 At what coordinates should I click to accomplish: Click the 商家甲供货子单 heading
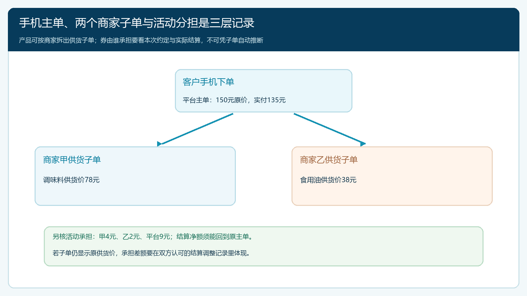pyautogui.click(x=72, y=160)
